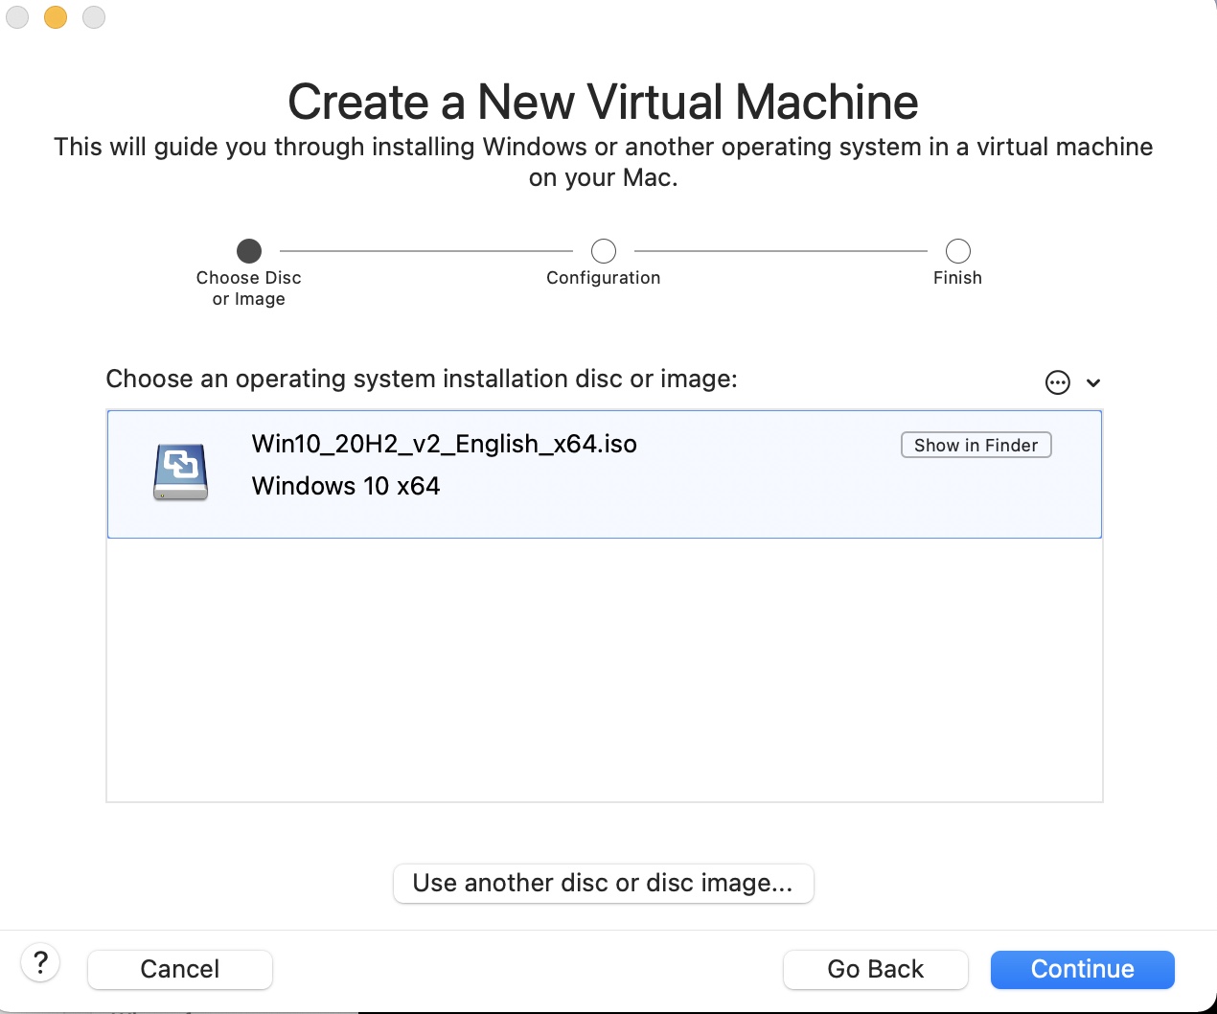The image size is (1217, 1014).
Task: Click the Configuration step circle
Action: point(603,250)
